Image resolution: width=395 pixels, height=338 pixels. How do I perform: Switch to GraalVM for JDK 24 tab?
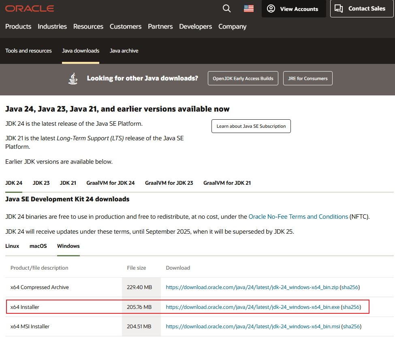point(110,183)
